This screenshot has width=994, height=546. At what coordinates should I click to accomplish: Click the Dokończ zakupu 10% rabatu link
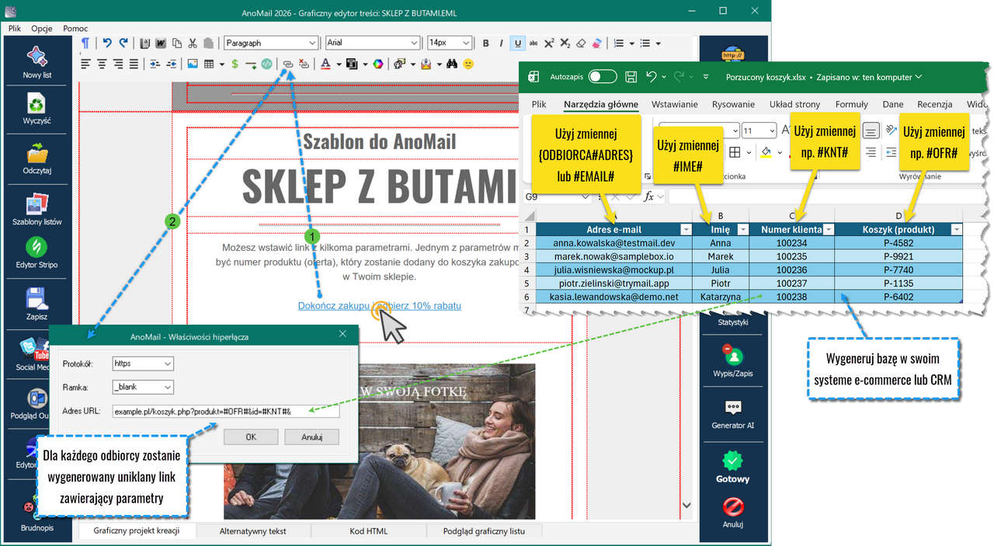tap(380, 306)
